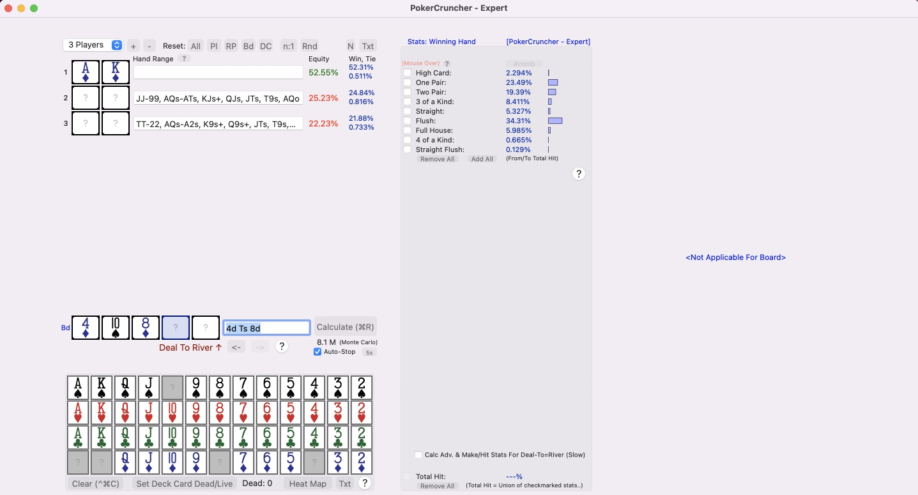Open help next to Deal To River arrows

[x=281, y=347]
